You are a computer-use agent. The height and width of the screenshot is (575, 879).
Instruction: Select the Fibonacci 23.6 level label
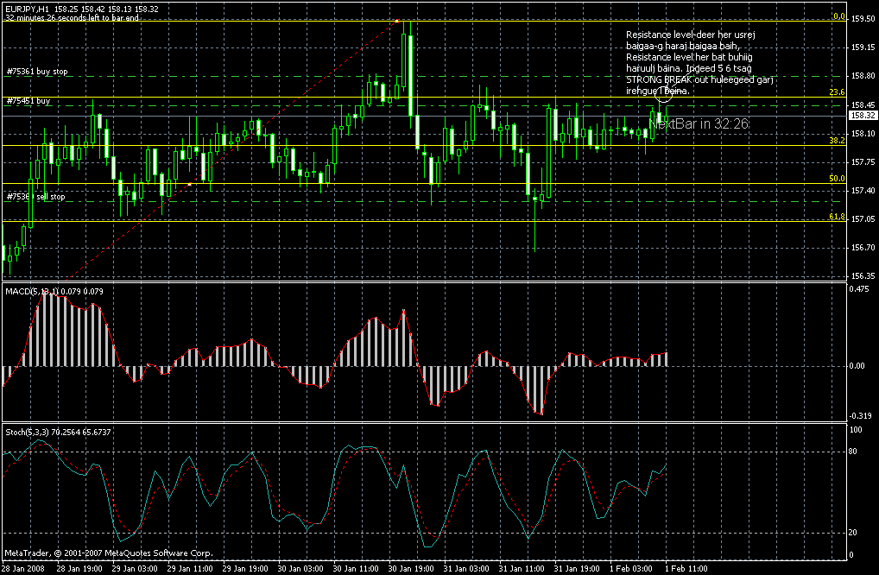click(x=836, y=92)
